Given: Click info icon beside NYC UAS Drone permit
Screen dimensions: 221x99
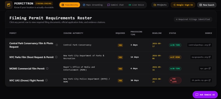Looking at the screenshot, I should pyautogui.click(x=46, y=80).
